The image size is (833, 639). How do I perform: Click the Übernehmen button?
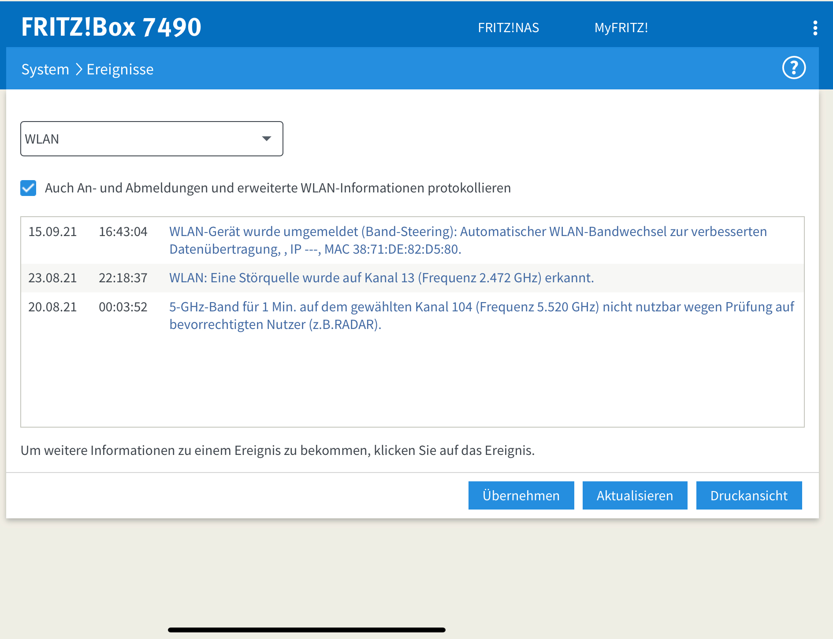521,495
